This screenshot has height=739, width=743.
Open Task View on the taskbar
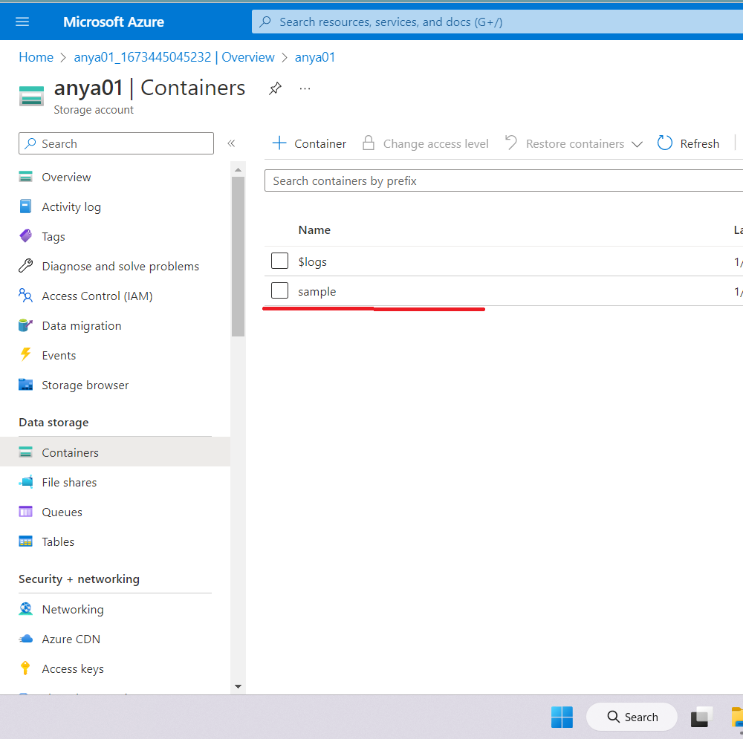click(x=702, y=717)
